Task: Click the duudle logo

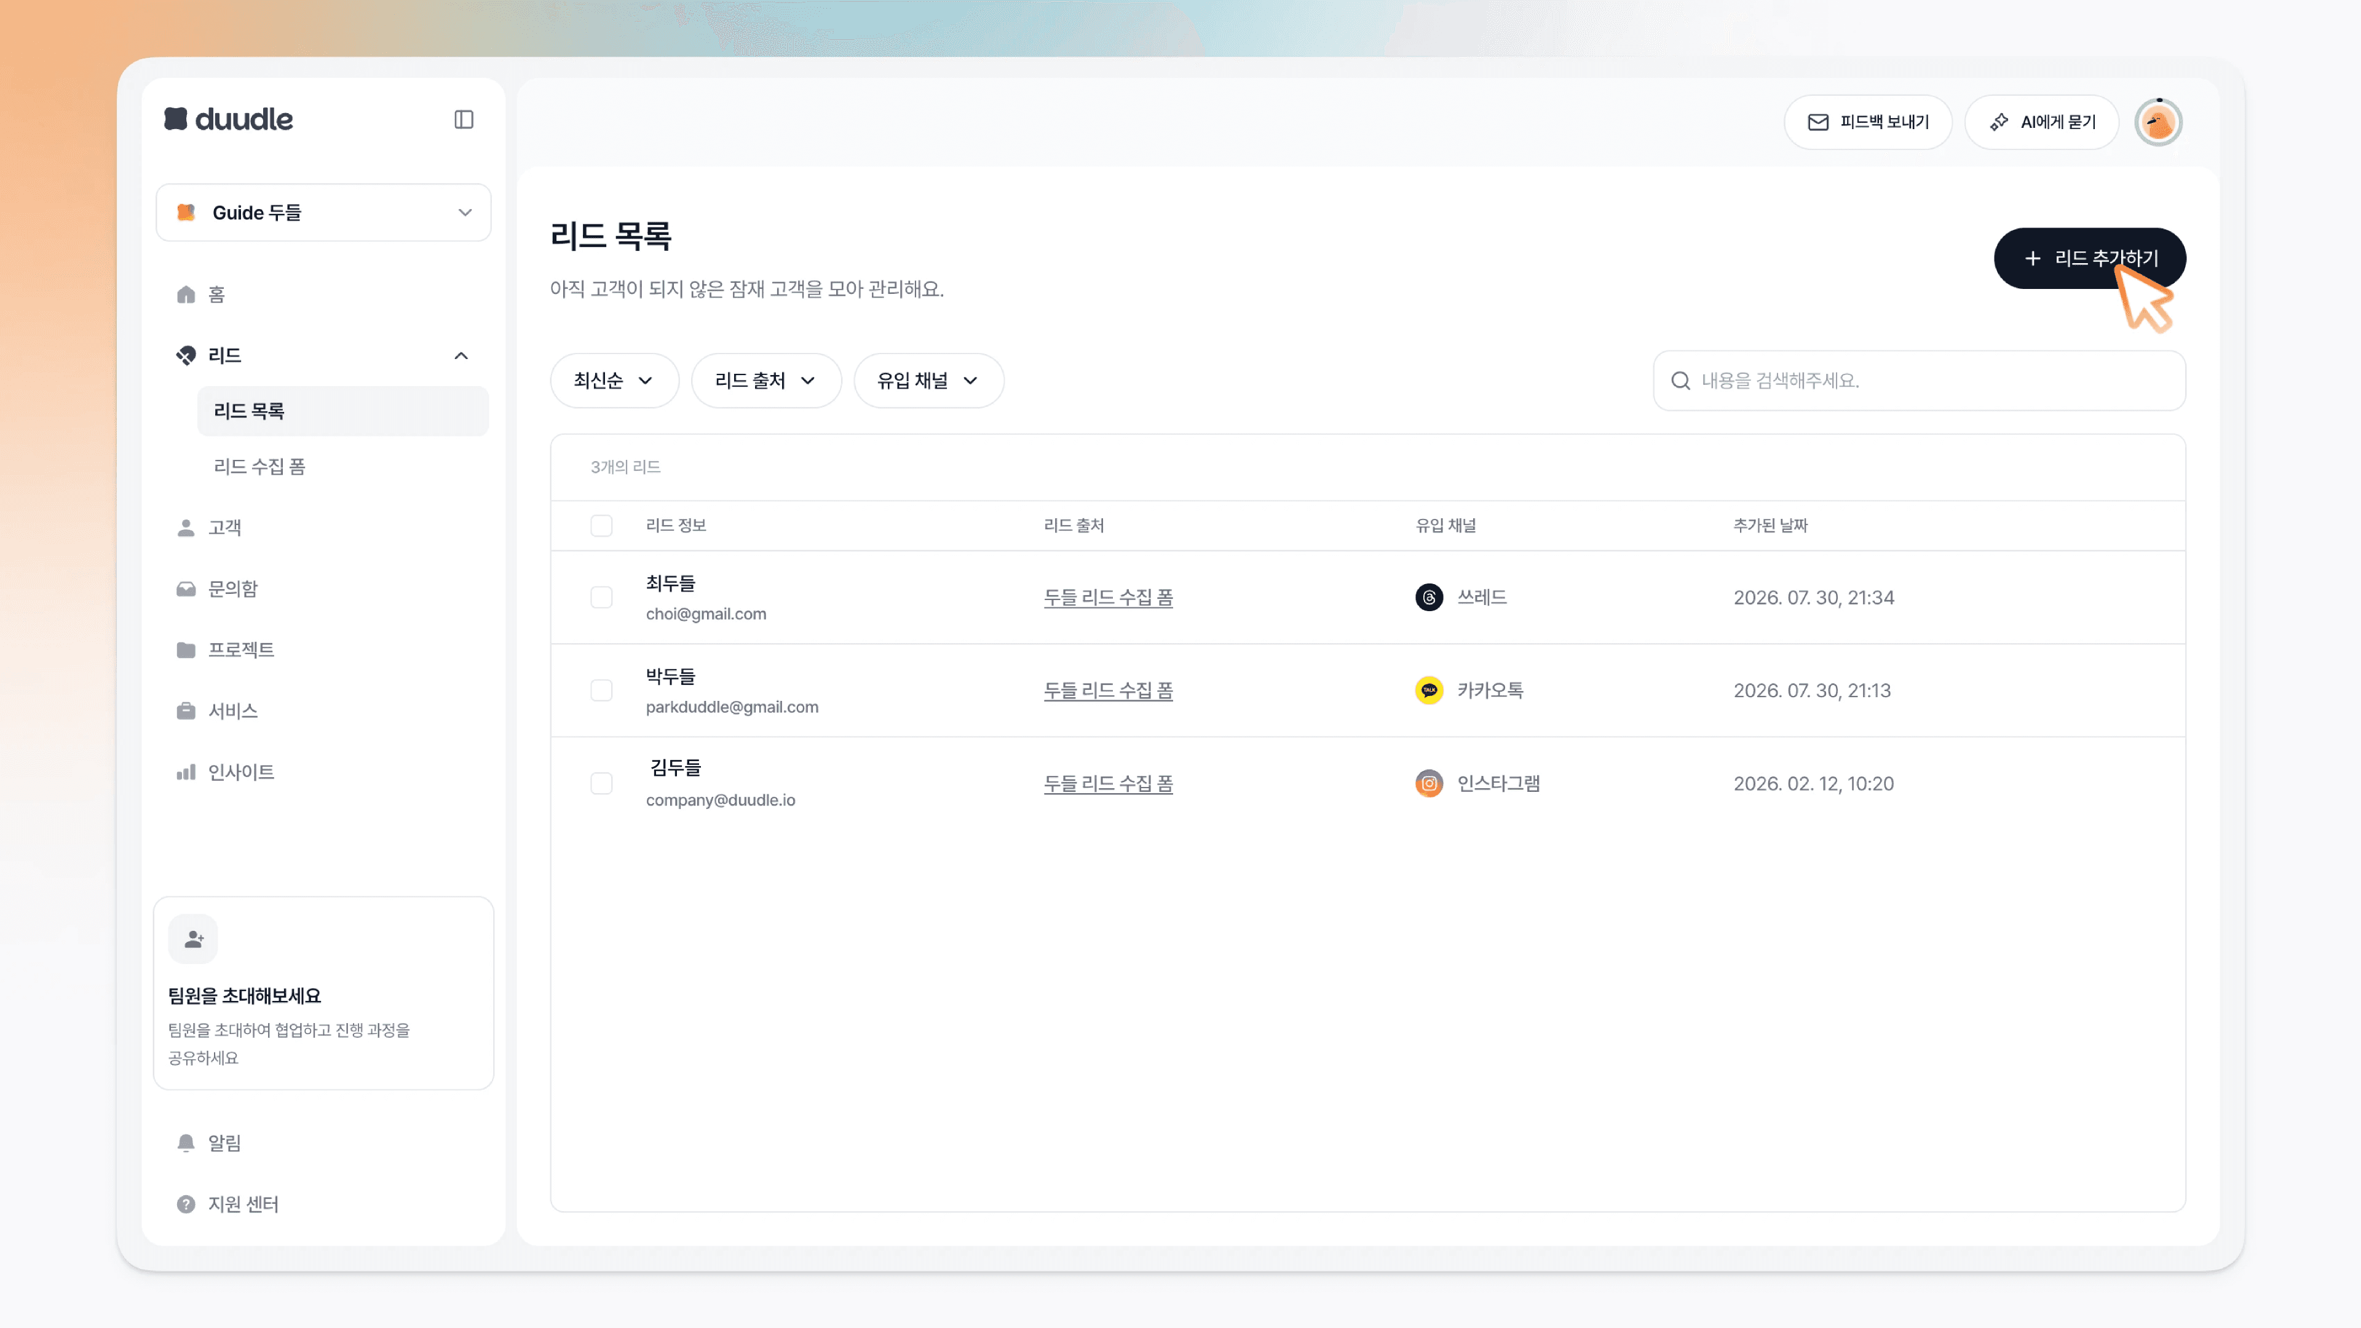Action: (x=228, y=119)
